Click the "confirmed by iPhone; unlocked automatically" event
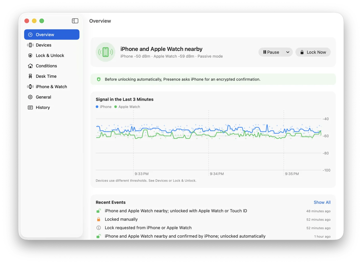Image resolution: width=362 pixels, height=264 pixels. 213,236
